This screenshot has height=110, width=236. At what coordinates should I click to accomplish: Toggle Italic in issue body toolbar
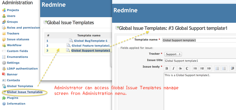point(173,68)
